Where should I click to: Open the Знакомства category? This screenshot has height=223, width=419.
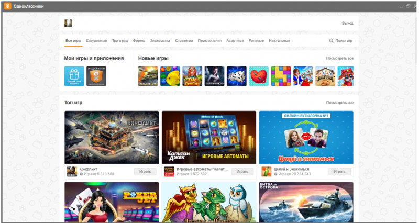[x=160, y=41]
